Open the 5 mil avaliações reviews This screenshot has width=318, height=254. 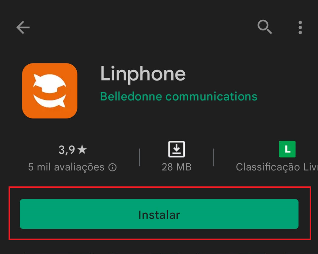pos(72,167)
